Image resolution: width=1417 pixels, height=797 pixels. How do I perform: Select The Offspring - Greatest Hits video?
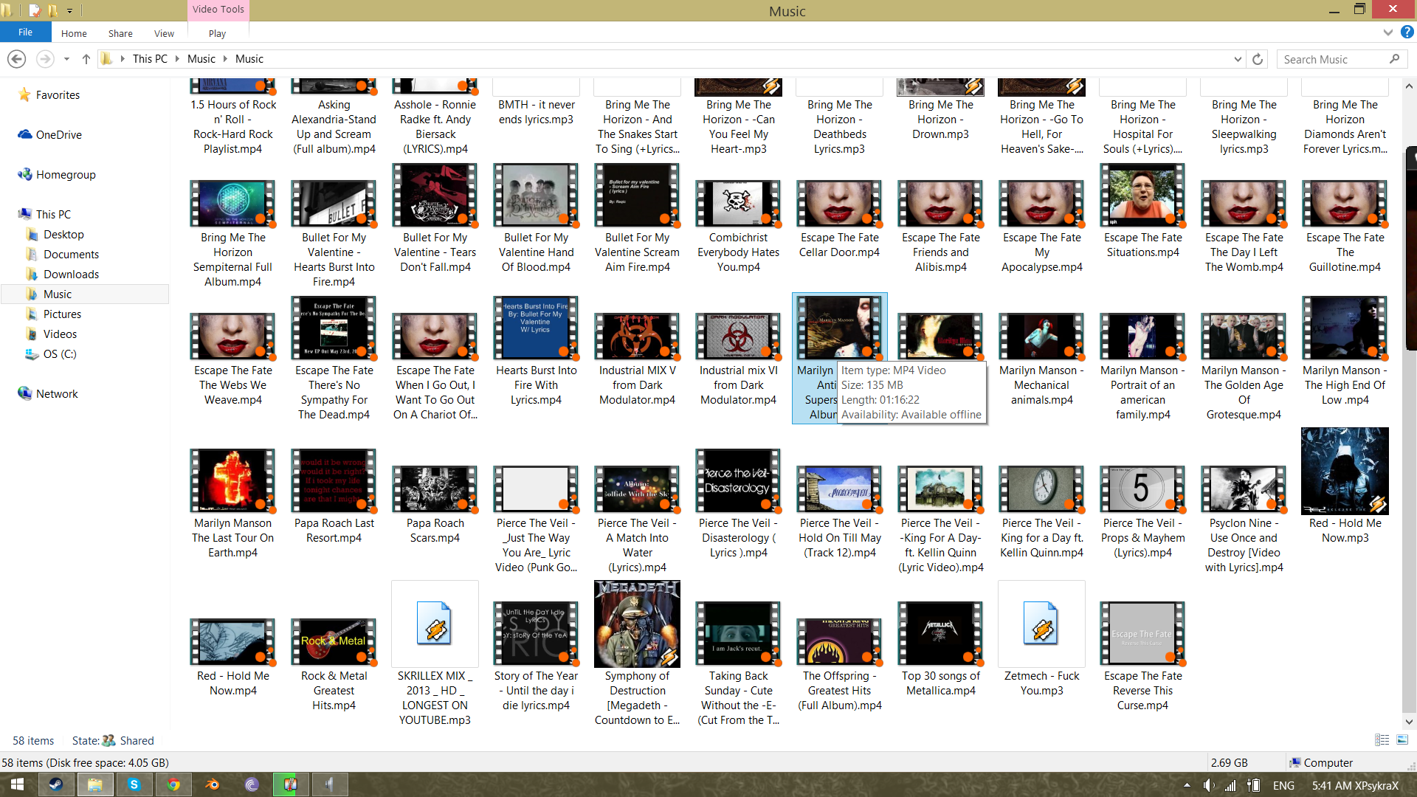839,665
